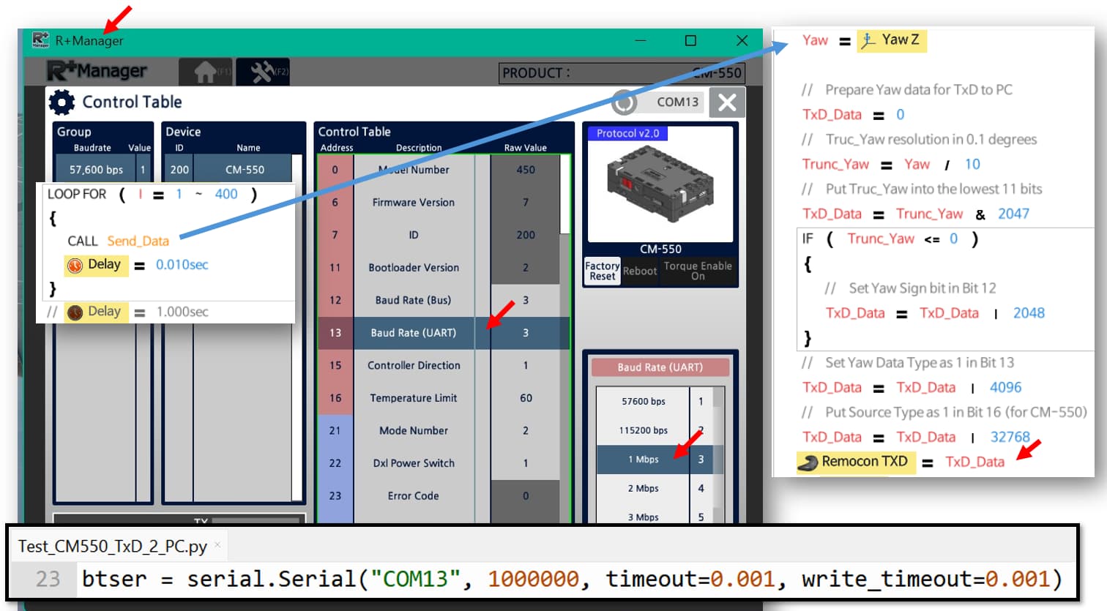Click the COM13 port label
1107x611 pixels.
point(677,102)
